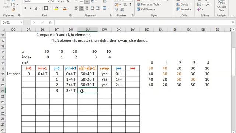Toggle Underline formatting

click(x=36, y=8)
